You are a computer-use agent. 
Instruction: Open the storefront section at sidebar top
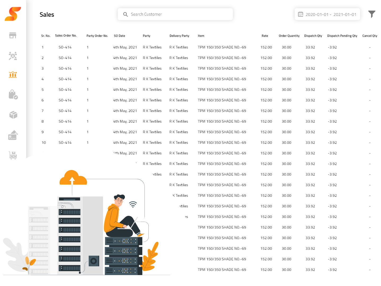[x=13, y=35]
